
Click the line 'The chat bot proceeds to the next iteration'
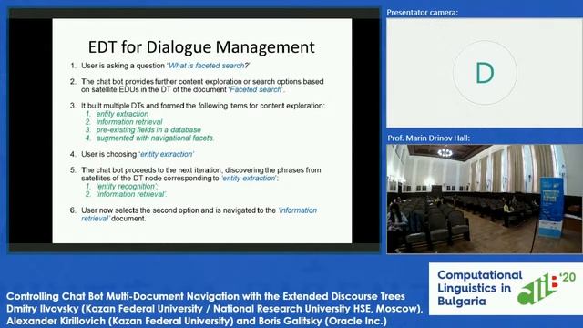(200, 170)
